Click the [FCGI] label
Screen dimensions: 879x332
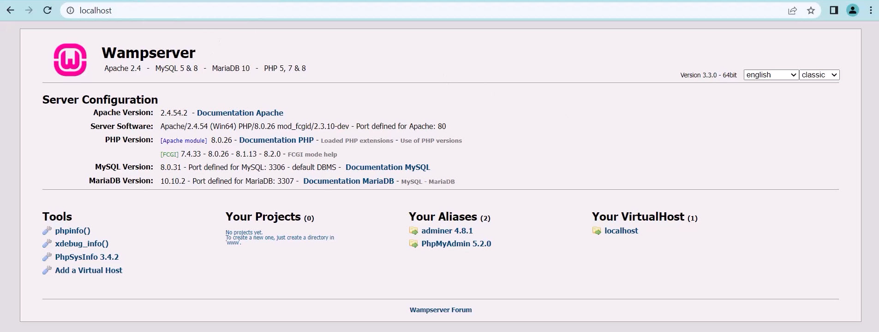169,155
